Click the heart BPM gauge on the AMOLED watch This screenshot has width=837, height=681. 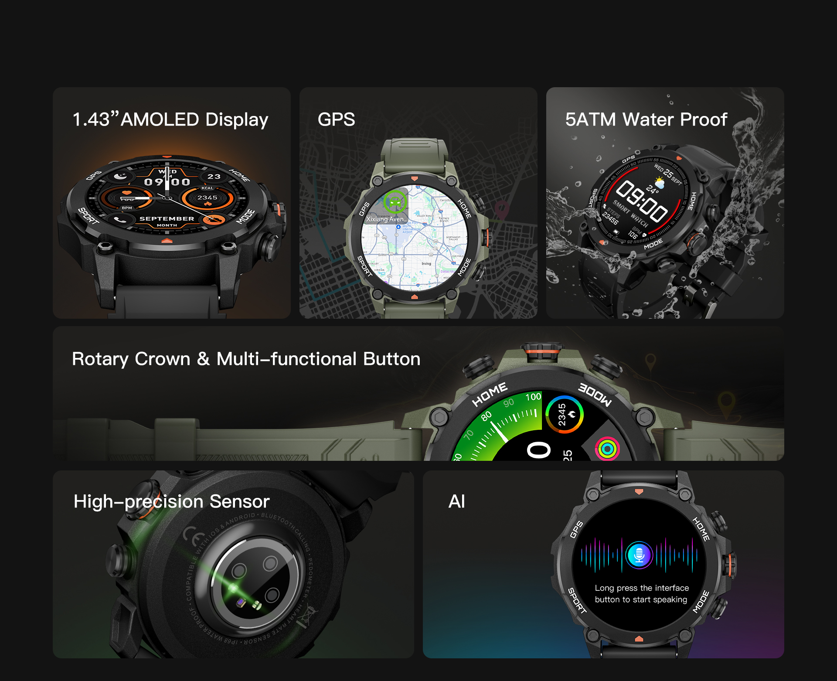click(126, 198)
